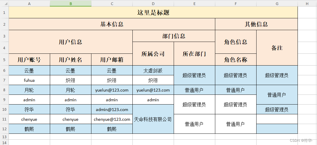Click the 用户信息 merged cell
317x145 pixels.
point(70,42)
